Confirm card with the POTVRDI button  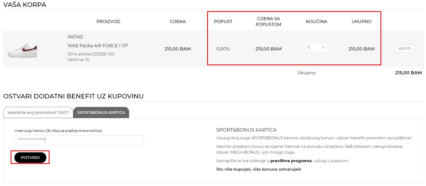pyautogui.click(x=30, y=158)
